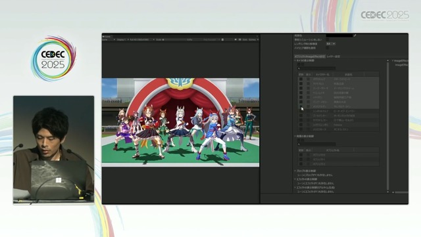Image resolution: width=421 pixels, height=237 pixels.
Task: Click the background object search field
Action: click(x=316, y=144)
